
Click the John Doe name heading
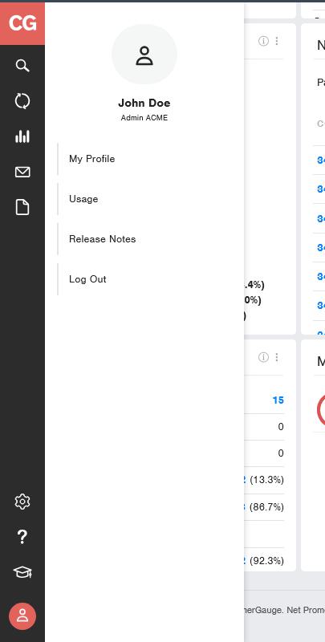[x=144, y=103]
